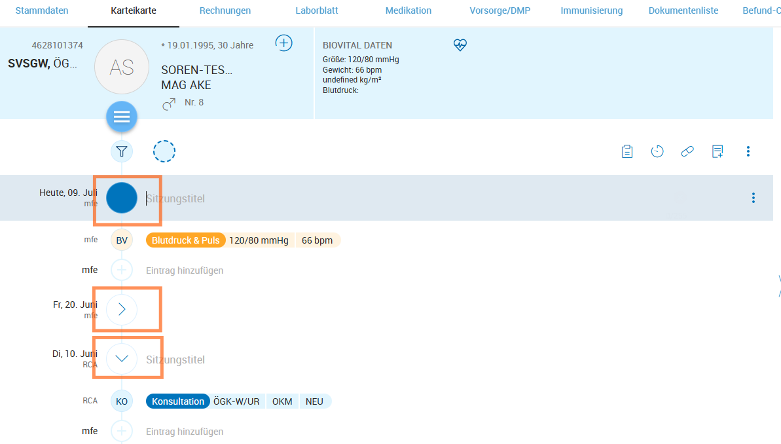Image resolution: width=781 pixels, height=444 pixels.
Task: Click the plus circle beside birth date
Action: click(x=283, y=43)
